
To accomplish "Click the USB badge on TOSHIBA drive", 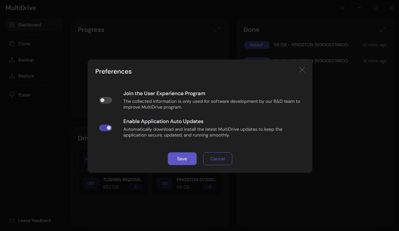I will coord(91,183).
